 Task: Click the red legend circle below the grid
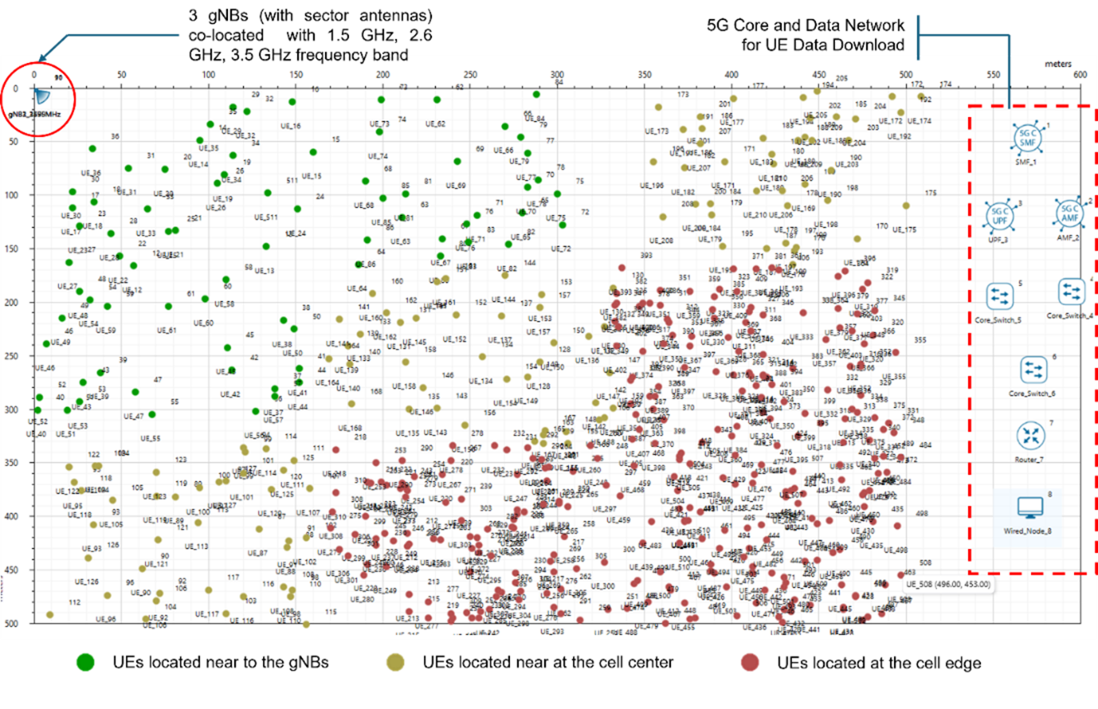pos(750,662)
